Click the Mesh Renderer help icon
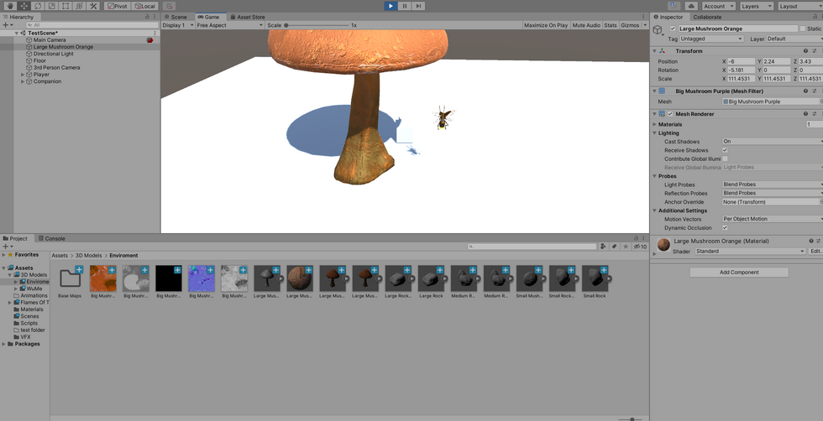Image resolution: width=823 pixels, height=421 pixels. (805, 114)
